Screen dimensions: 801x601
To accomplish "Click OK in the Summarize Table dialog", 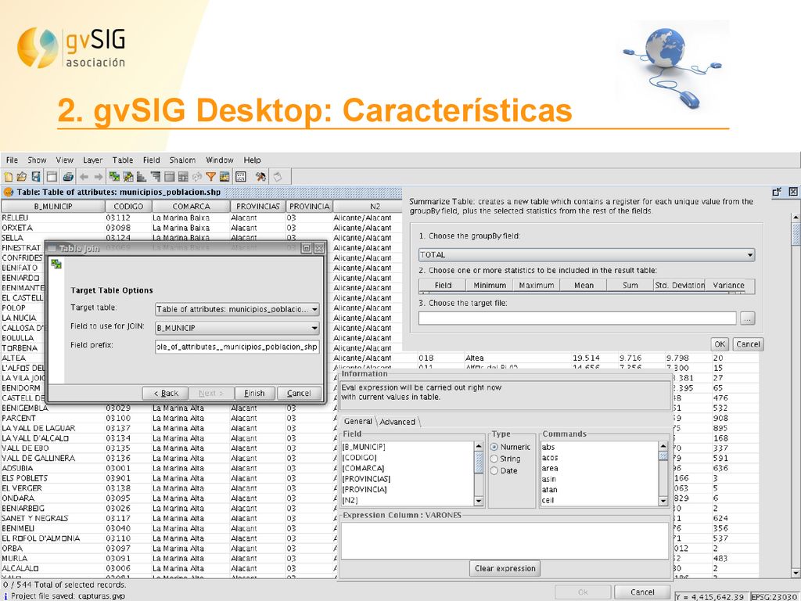I will tap(720, 344).
